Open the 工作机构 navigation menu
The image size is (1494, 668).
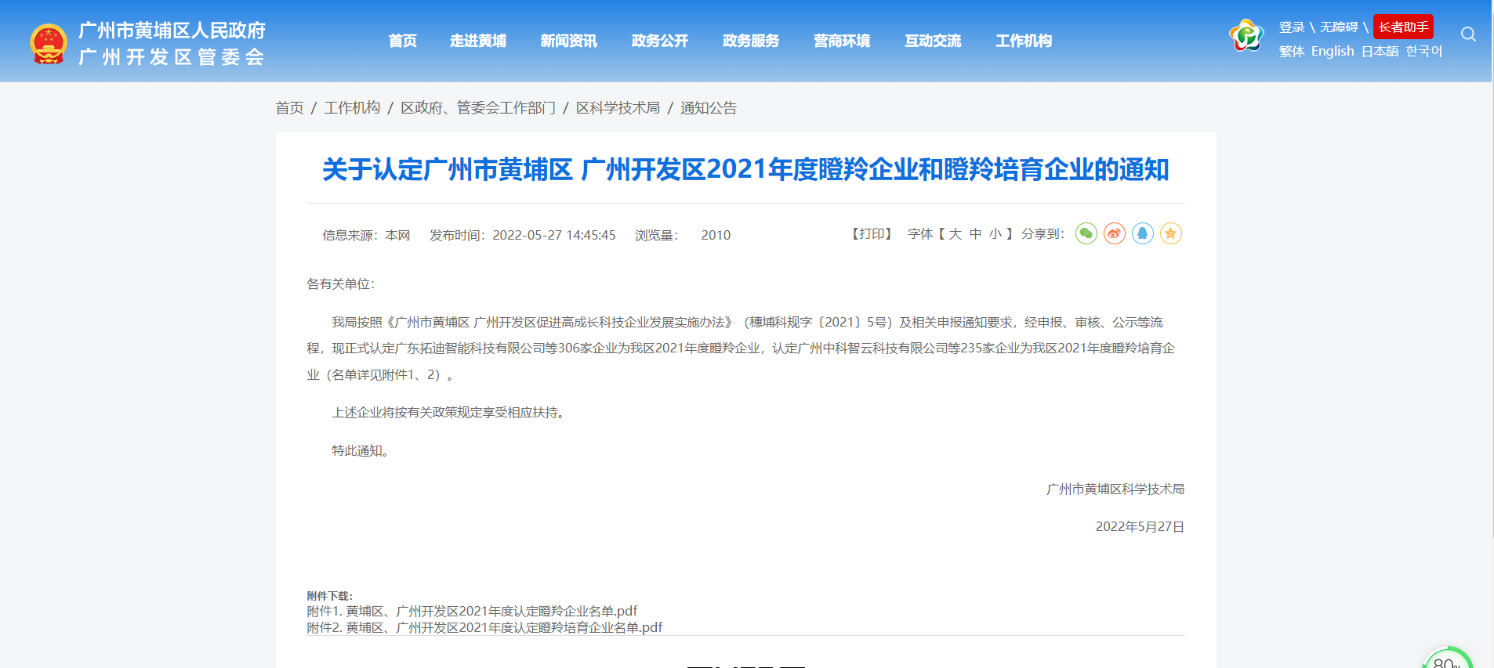pos(1023,41)
